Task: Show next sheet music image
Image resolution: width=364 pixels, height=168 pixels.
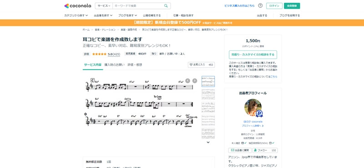Action: 195,81
